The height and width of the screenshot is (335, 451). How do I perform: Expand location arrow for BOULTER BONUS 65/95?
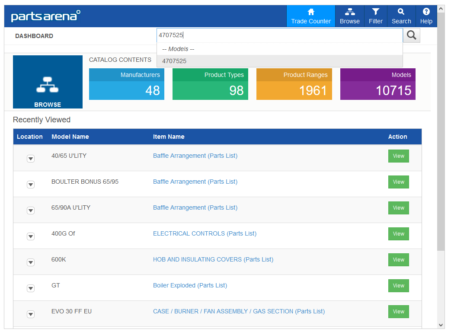(x=31, y=185)
